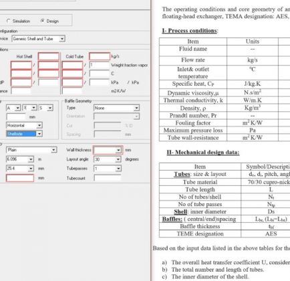Click the 'Thermal conductivity, k' table cell

coord(193,100)
